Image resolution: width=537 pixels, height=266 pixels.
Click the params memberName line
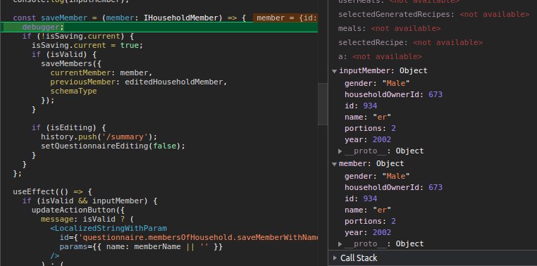click(141, 246)
